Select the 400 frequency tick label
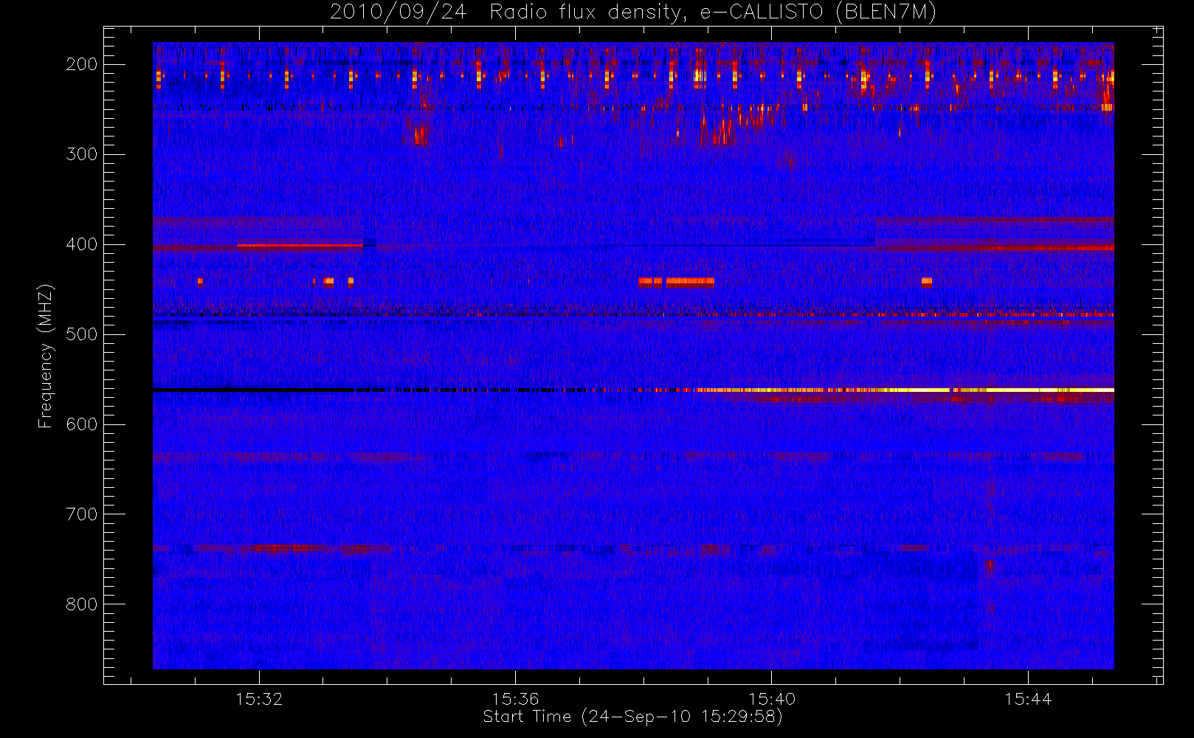This screenshot has width=1194, height=738. 81,244
